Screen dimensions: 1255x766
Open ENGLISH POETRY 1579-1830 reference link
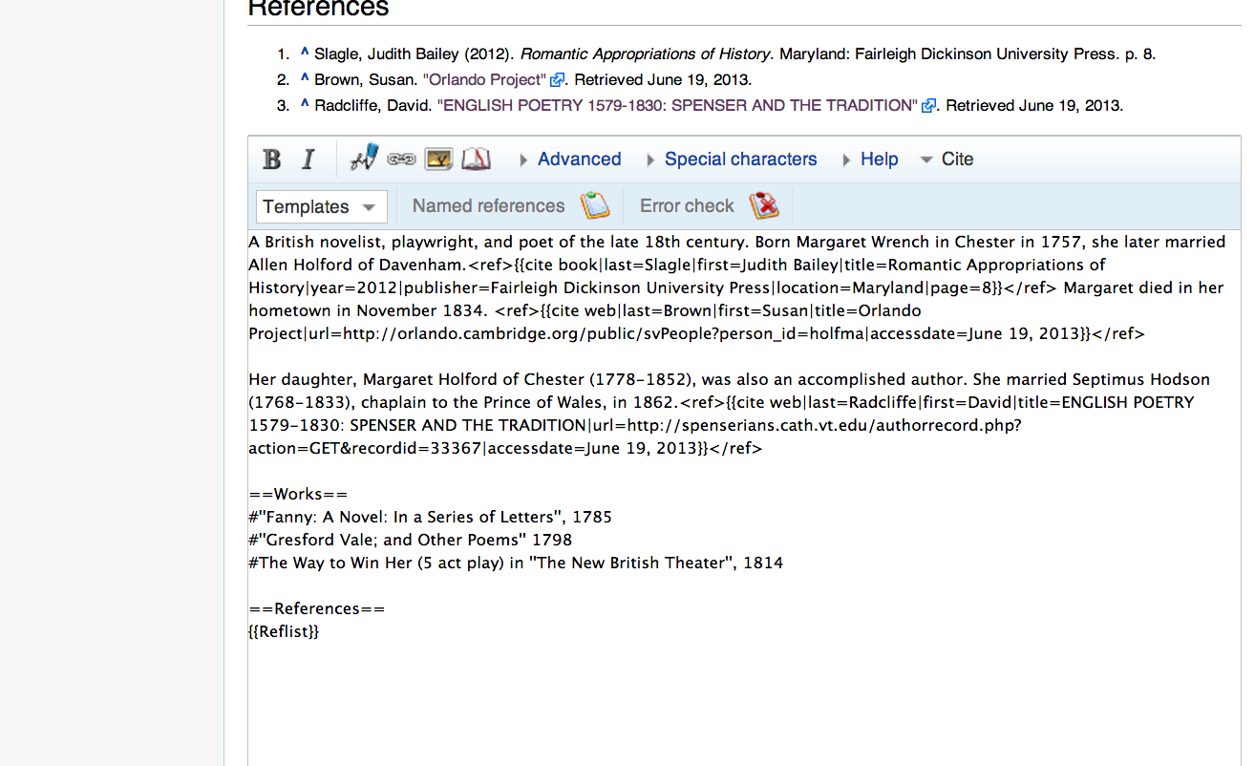677,106
